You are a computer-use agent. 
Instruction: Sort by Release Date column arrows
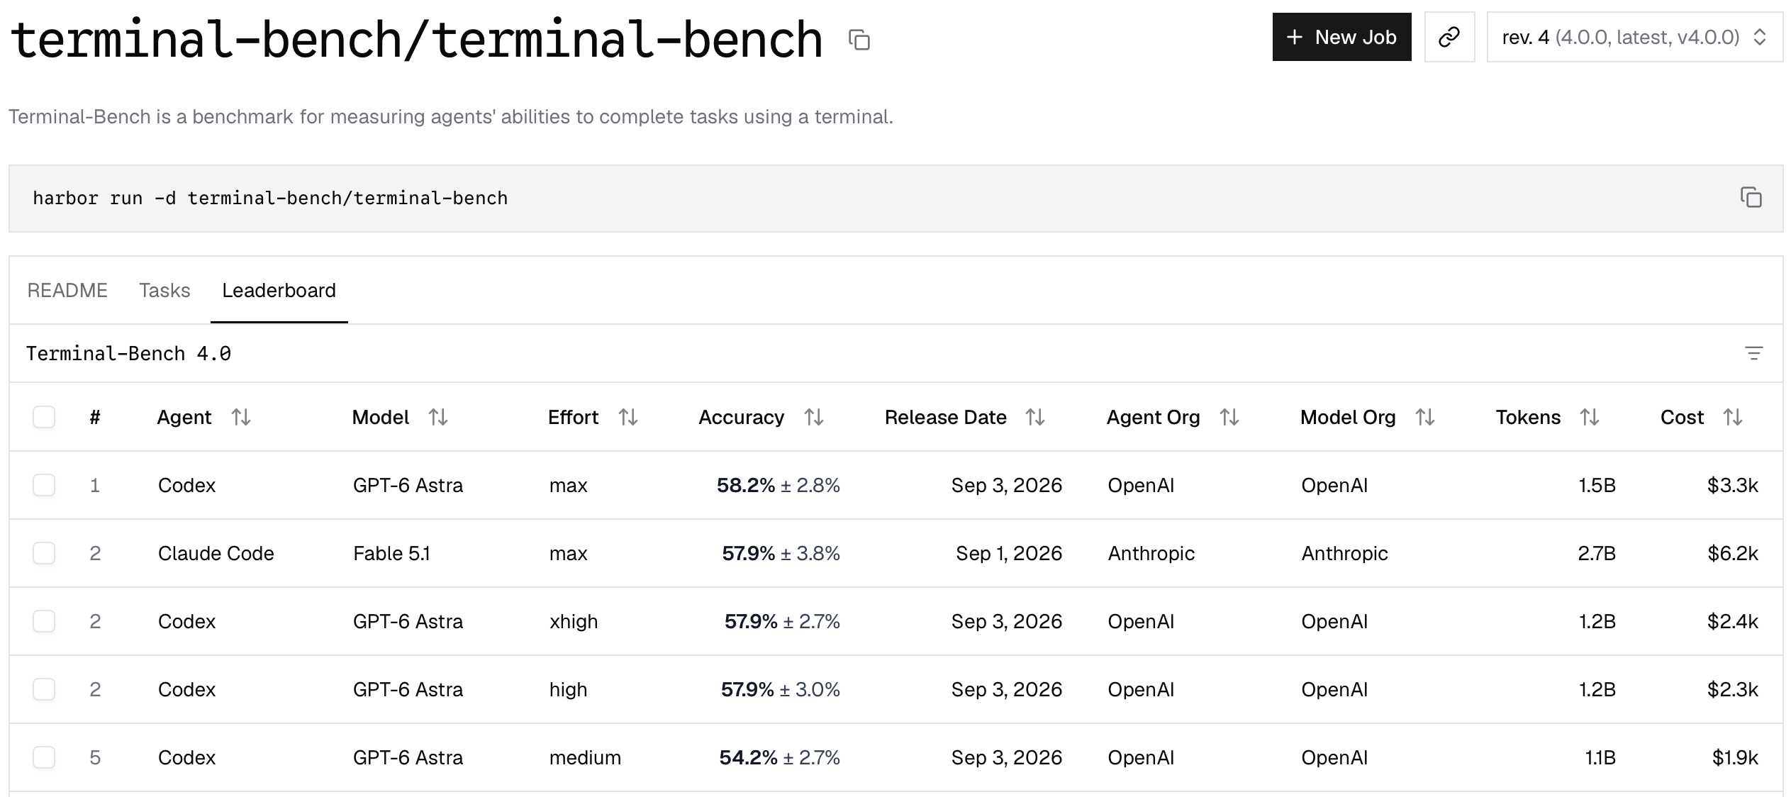1035,417
